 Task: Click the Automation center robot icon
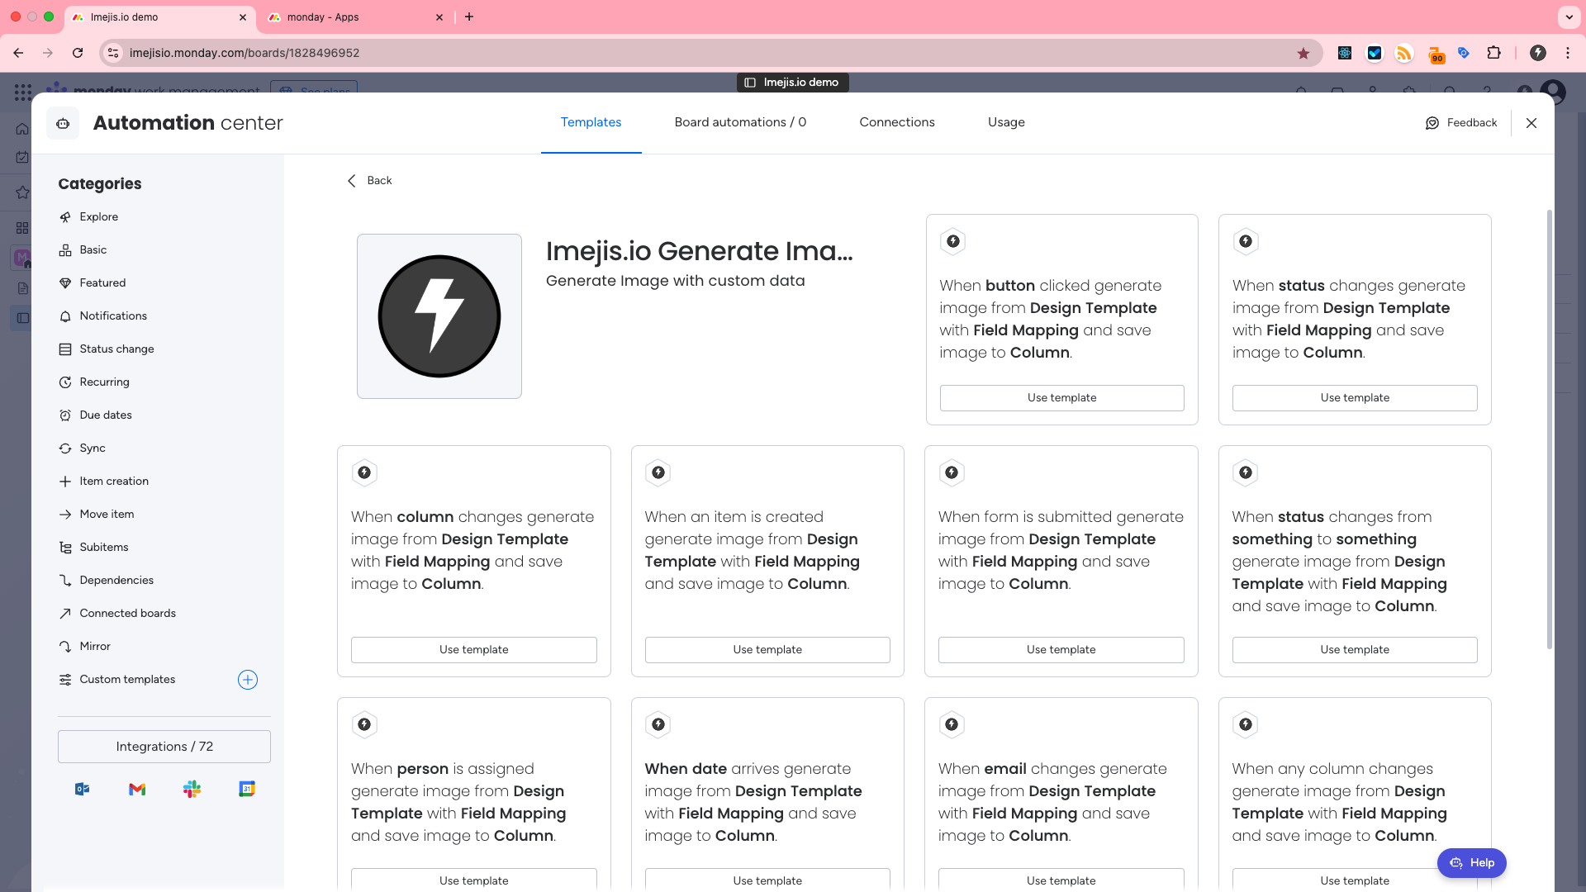tap(63, 123)
